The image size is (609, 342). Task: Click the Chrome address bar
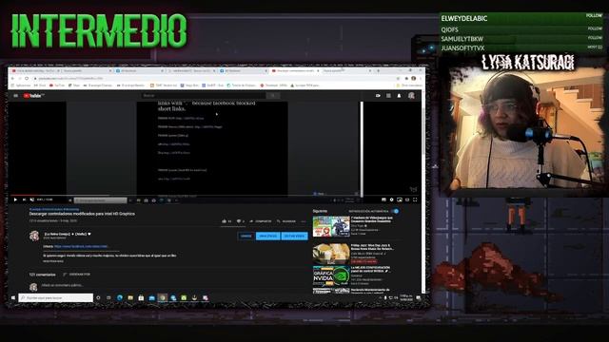tap(213, 78)
